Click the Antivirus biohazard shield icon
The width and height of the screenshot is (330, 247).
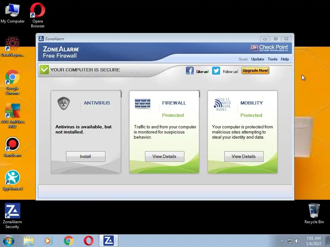click(63, 103)
